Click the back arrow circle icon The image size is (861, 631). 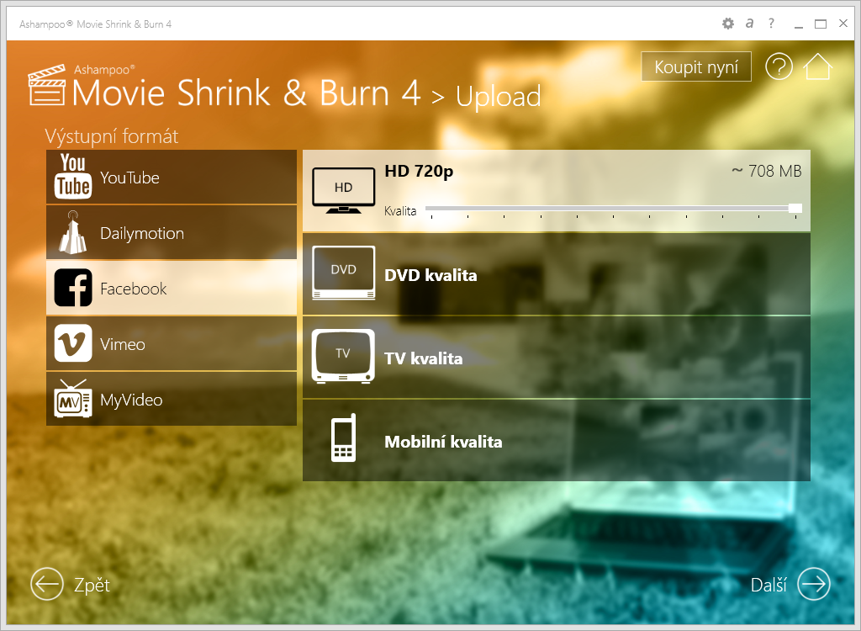click(x=47, y=584)
